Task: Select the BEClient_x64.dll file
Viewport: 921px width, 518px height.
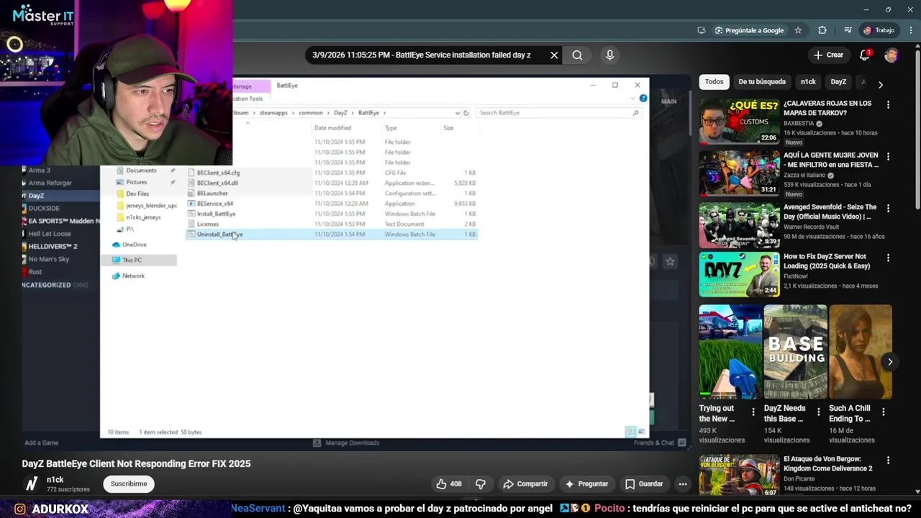Action: tap(217, 183)
